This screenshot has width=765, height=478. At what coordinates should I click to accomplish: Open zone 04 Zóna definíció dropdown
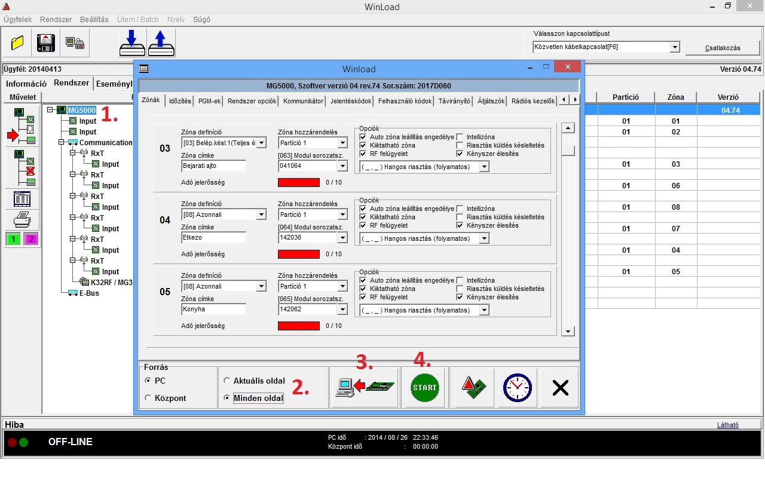[x=261, y=215]
